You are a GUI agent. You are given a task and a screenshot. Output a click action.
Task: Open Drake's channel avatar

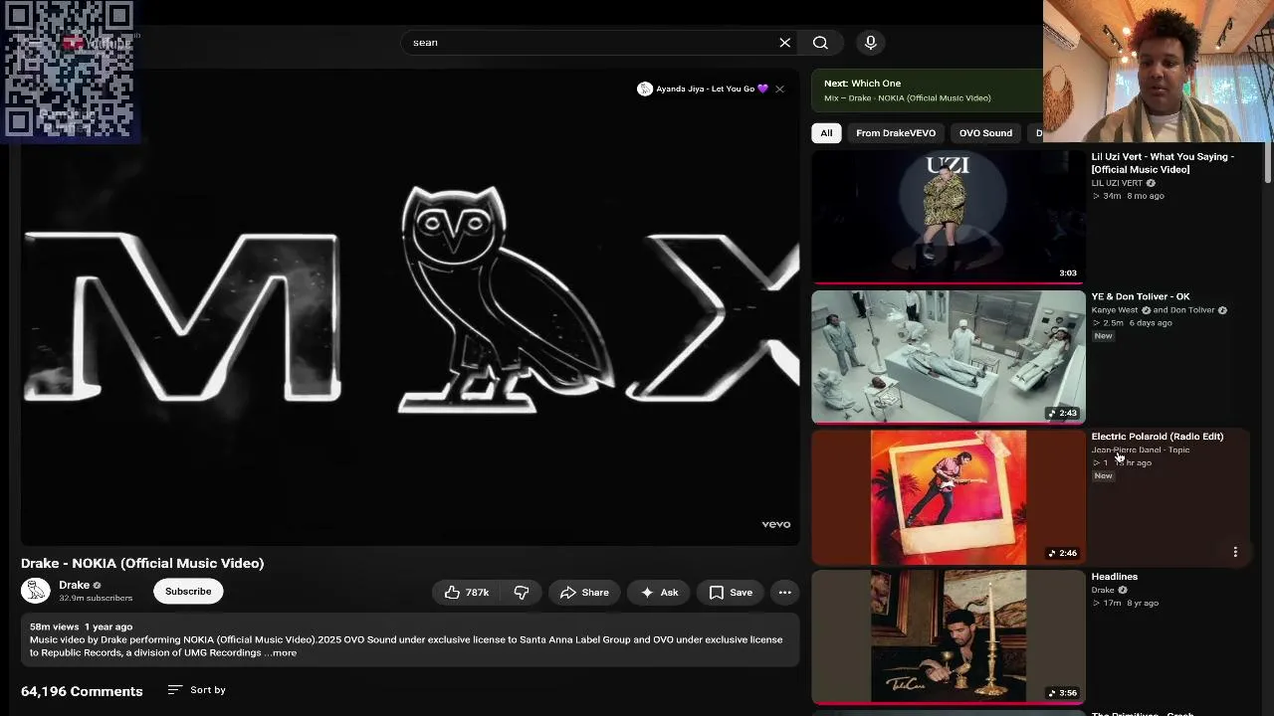(x=35, y=591)
